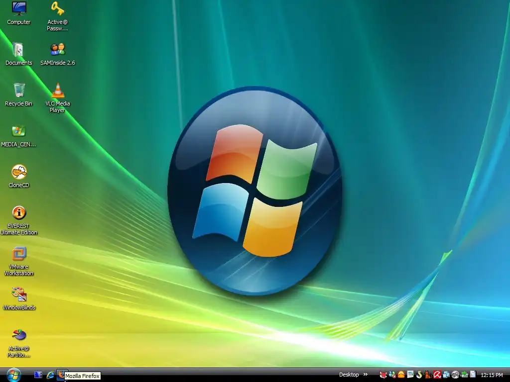Image resolution: width=510 pixels, height=382 pixels.
Task: Launch SAMInside 2.6 from the desktop
Action: [58, 54]
